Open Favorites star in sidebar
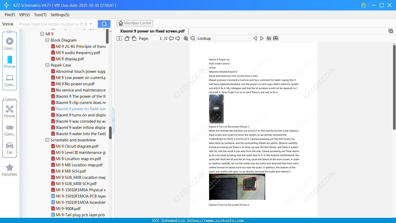The image size is (396, 223). click(10, 170)
